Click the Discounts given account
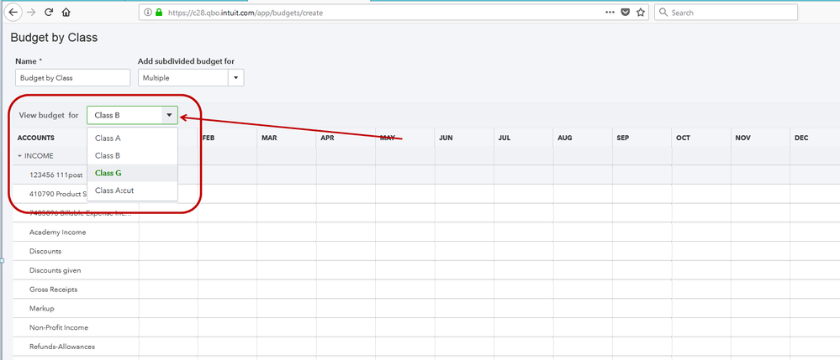840x360 pixels. [55, 270]
